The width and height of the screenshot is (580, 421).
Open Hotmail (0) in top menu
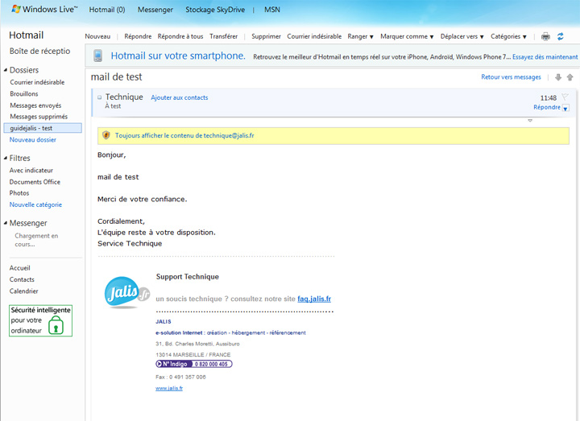107,10
